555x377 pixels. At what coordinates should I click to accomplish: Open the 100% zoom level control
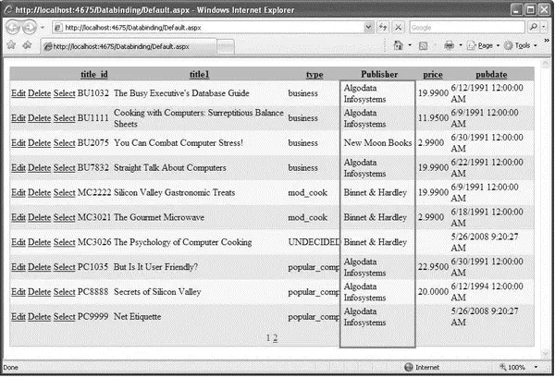tap(512, 368)
